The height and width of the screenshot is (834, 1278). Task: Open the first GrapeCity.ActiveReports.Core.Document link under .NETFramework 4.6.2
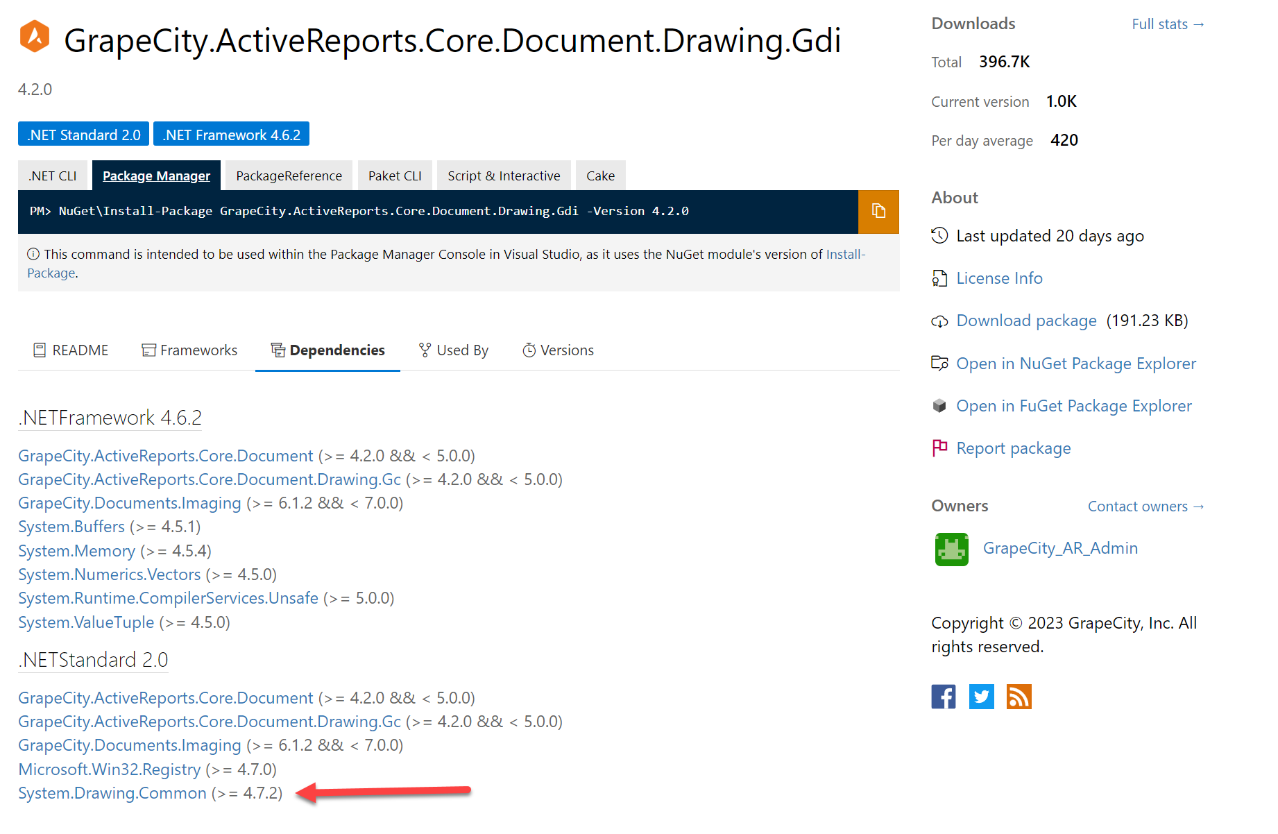point(166,456)
